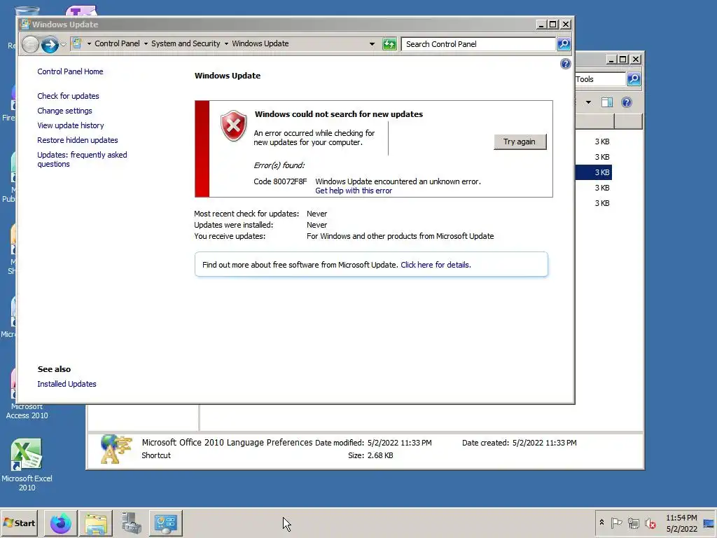
Task: Open the views dropdown arrow in the background window
Action: click(588, 102)
